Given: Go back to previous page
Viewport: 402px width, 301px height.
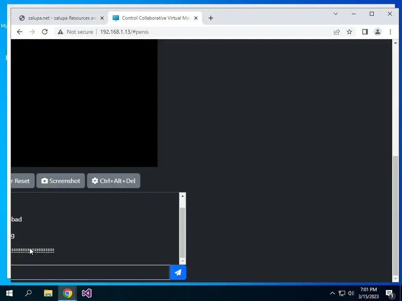Looking at the screenshot, I should (20, 32).
